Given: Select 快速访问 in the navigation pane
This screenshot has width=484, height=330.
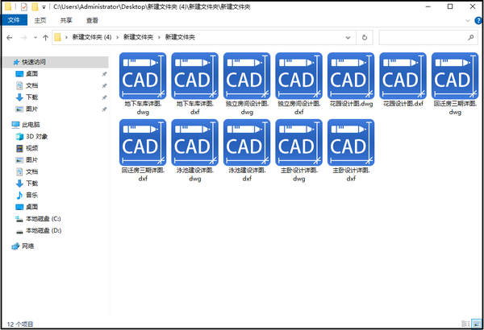Looking at the screenshot, I should (34, 62).
